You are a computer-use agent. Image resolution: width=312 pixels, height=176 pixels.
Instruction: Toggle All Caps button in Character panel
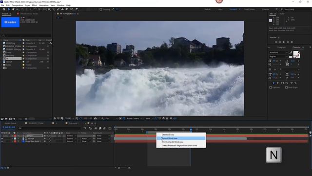282,83
